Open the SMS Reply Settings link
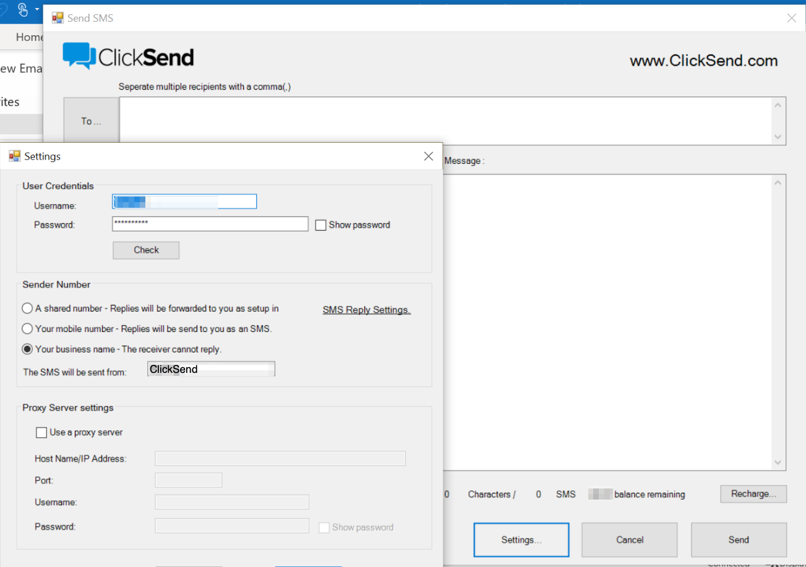 [x=367, y=310]
